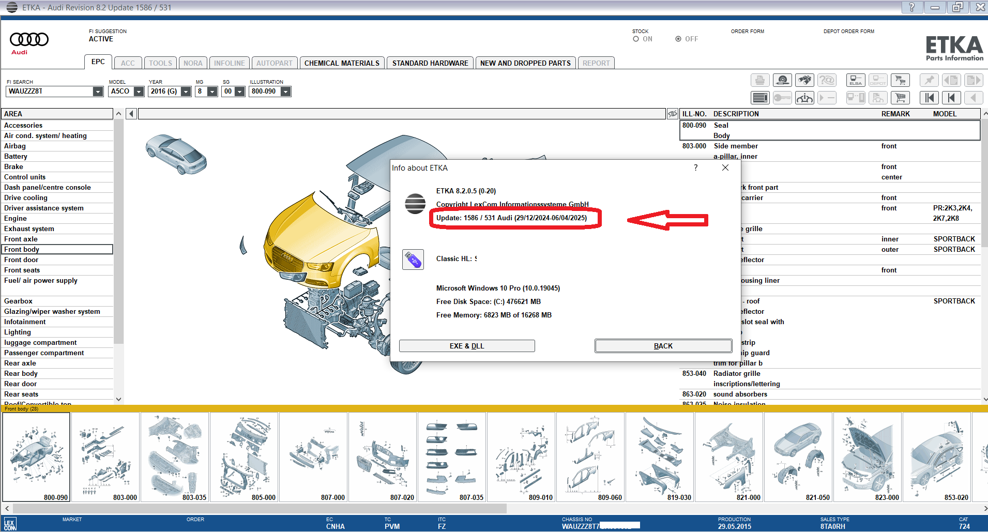Select the stock ON radio button
This screenshot has width=988, height=532.
point(636,39)
